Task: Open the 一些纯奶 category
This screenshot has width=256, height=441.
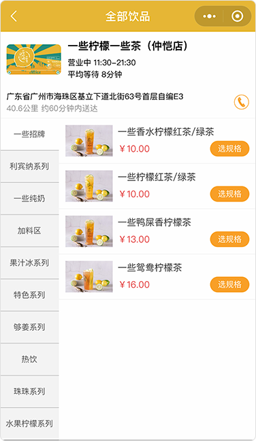Action: (29, 199)
